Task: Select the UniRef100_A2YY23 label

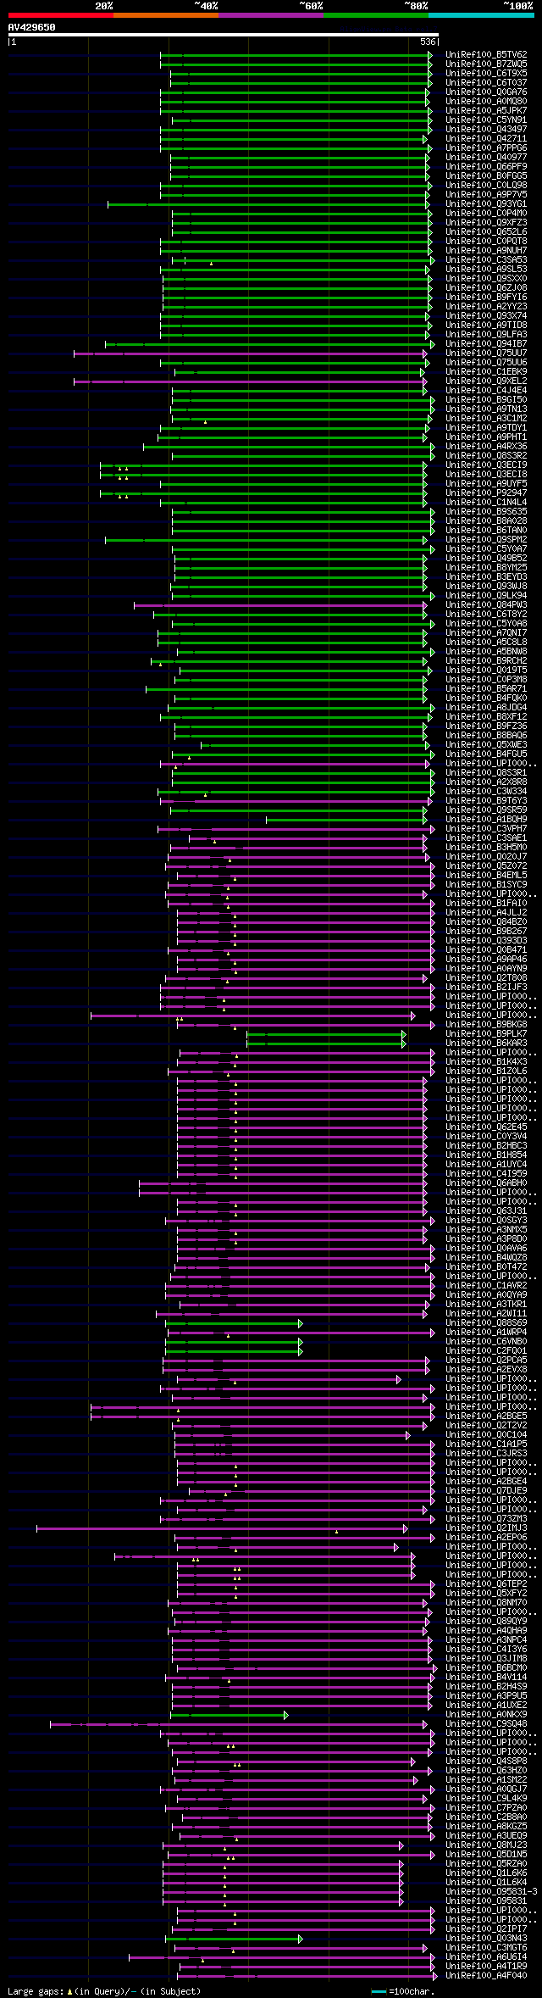Action: [486, 307]
